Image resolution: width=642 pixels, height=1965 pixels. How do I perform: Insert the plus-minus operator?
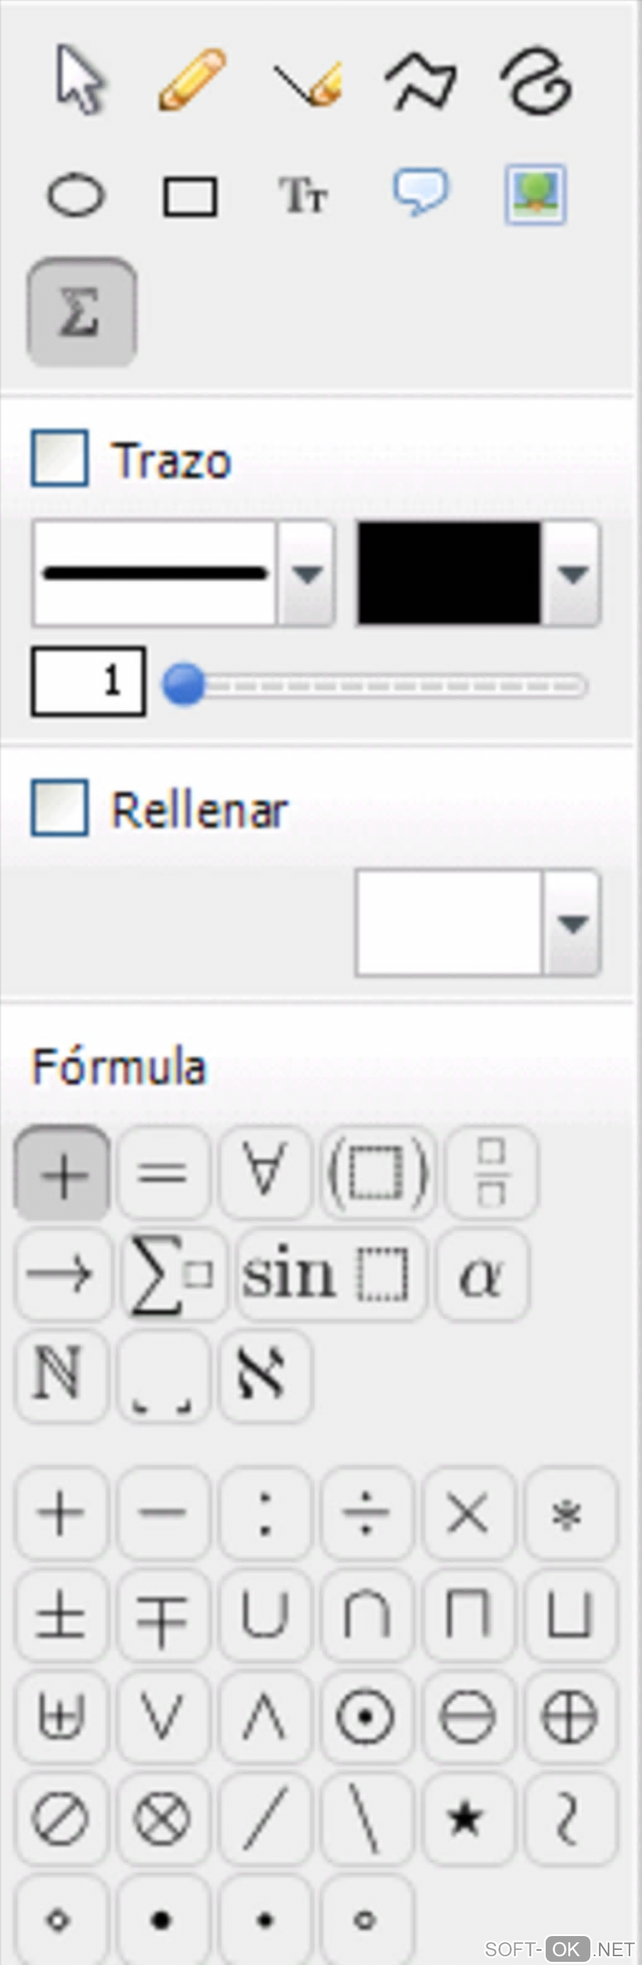[x=61, y=1614]
